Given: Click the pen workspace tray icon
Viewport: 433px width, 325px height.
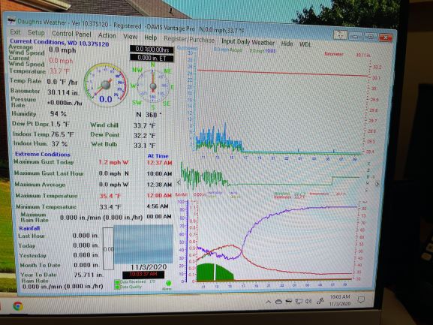Looking at the screenshot, I should 320,301.
